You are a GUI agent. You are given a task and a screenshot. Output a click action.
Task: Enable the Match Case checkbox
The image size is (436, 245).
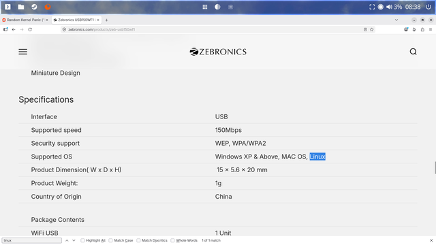(110, 240)
